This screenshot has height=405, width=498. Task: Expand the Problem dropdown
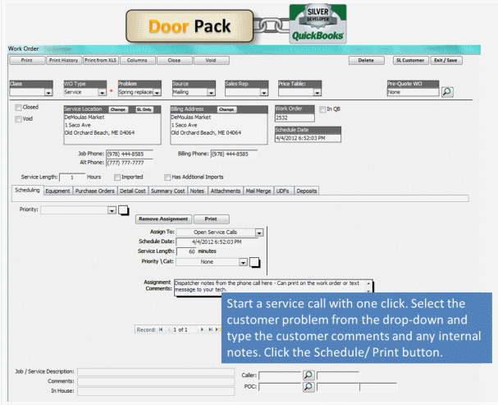pos(158,93)
